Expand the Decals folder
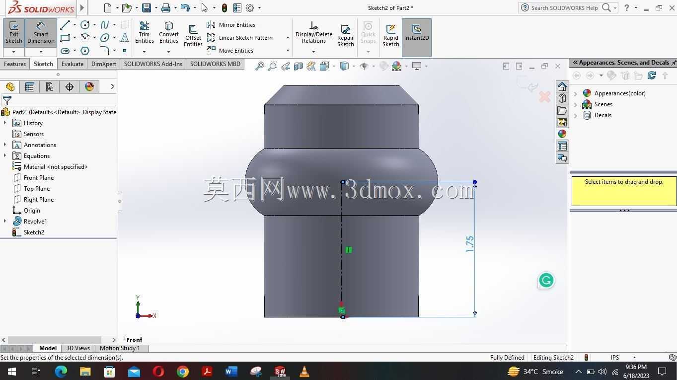This screenshot has width=677, height=380. (576, 115)
